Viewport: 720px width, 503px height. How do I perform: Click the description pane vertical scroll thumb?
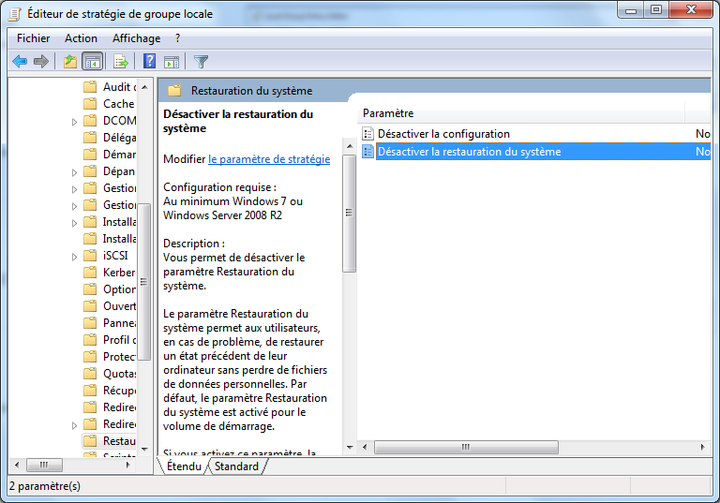350,213
